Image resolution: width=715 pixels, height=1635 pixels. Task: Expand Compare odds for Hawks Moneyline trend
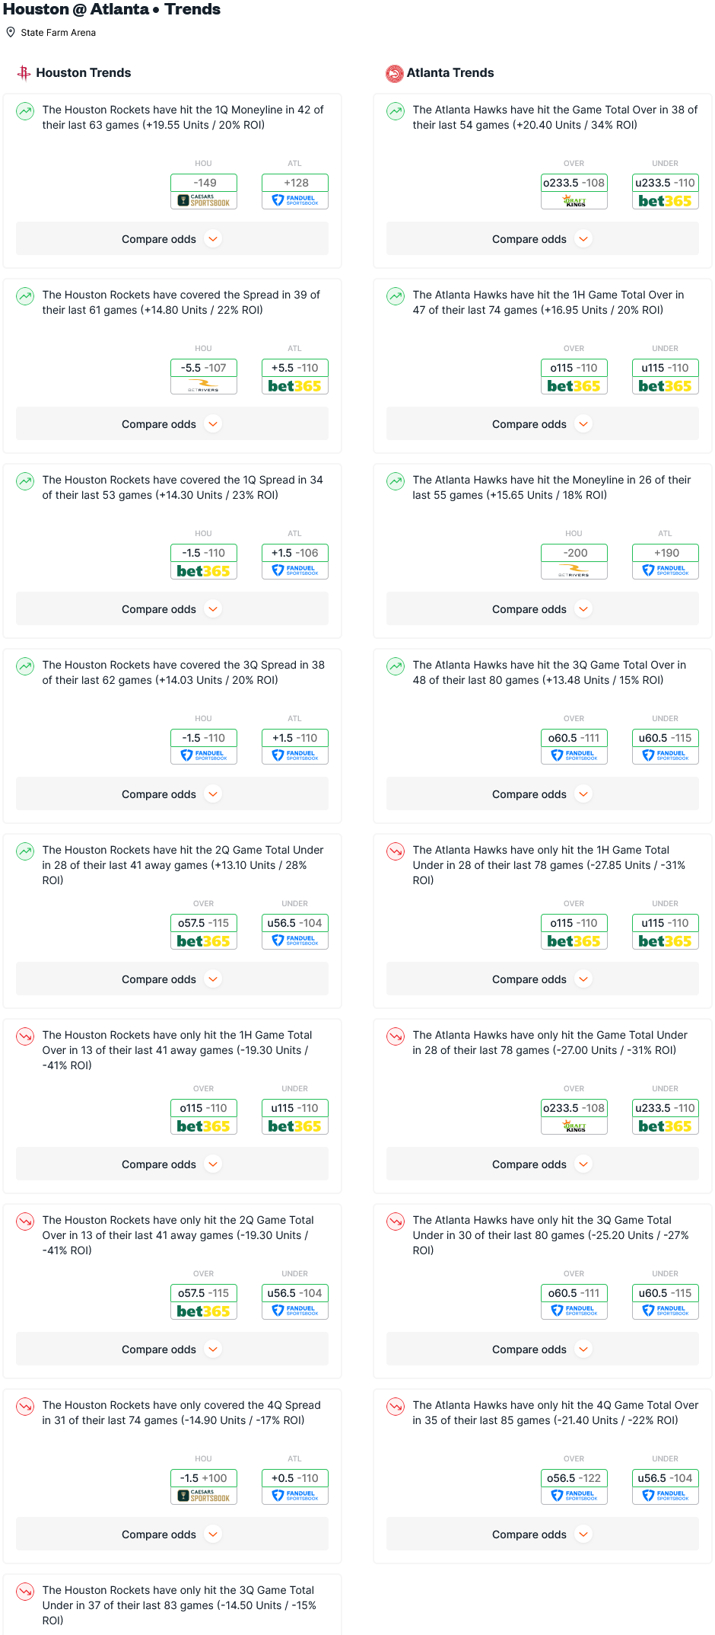pos(542,609)
